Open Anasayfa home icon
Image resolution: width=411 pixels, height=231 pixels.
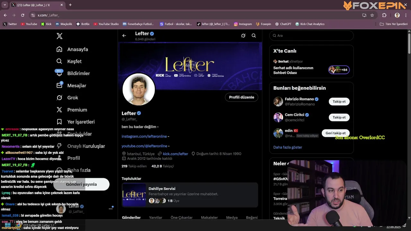(59, 49)
